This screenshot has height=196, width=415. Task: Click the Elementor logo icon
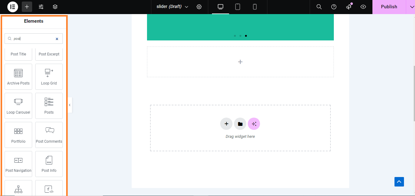click(13, 7)
